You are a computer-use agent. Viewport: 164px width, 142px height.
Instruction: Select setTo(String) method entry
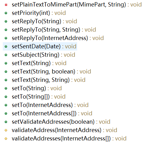37,88
